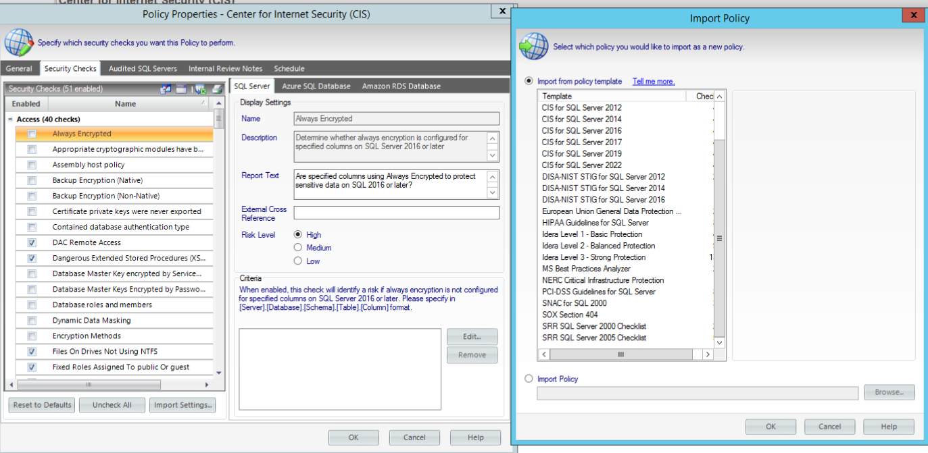The image size is (928, 453).
Task: Close the Policy Properties dialog
Action: click(502, 11)
